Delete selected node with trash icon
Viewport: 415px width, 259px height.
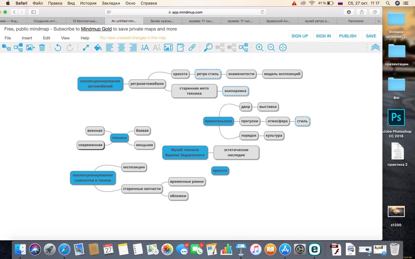[42, 47]
